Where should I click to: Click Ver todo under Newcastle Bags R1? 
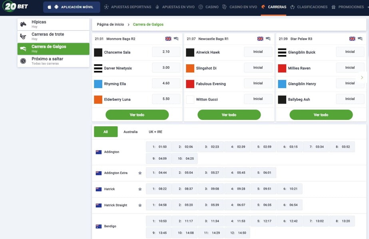coord(229,115)
